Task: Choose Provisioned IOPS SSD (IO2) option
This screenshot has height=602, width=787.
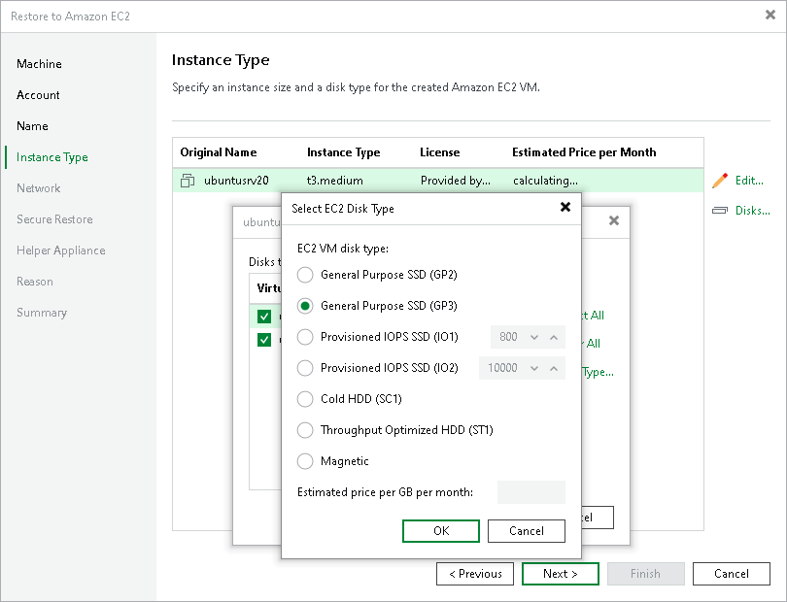Action: [x=305, y=368]
